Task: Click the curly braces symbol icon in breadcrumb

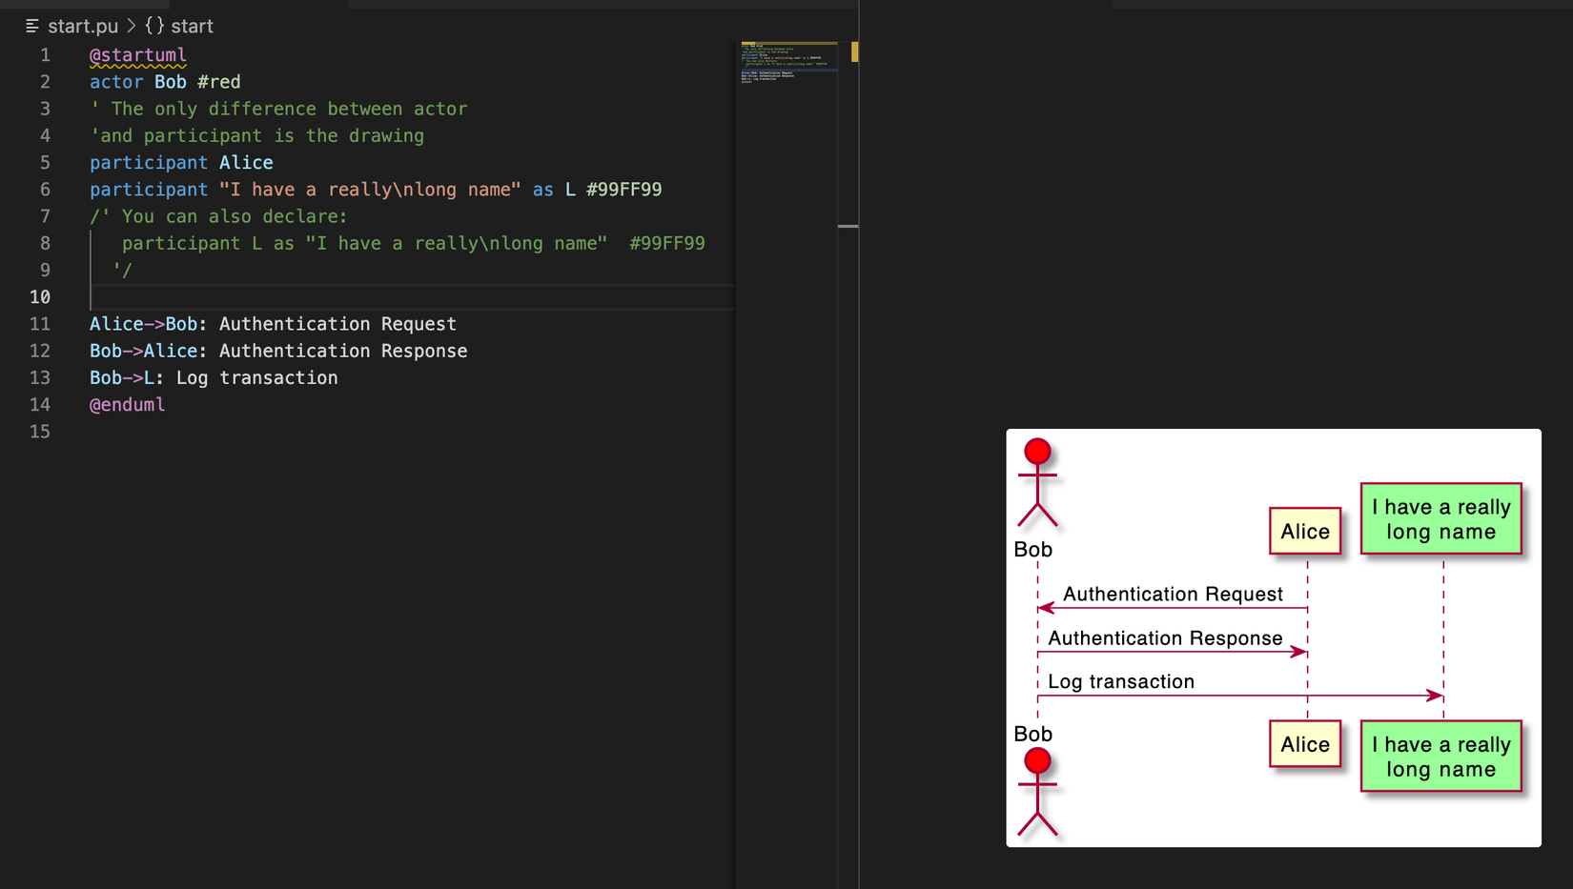Action: 154,26
